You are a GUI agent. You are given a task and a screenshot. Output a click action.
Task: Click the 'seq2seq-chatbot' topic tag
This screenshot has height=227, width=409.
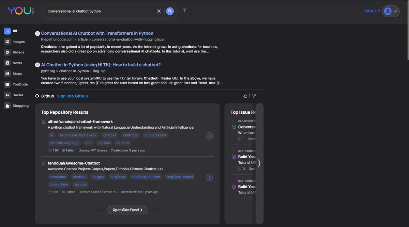pyautogui.click(x=146, y=177)
